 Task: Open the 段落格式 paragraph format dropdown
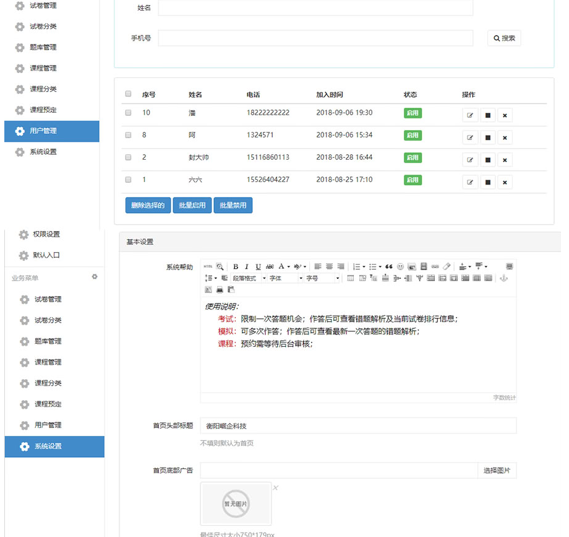pos(249,279)
